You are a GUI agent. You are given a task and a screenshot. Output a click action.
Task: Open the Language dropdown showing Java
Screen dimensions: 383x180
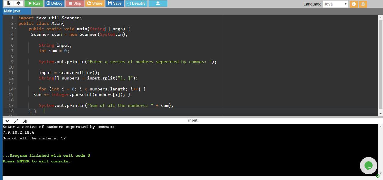(335, 4)
